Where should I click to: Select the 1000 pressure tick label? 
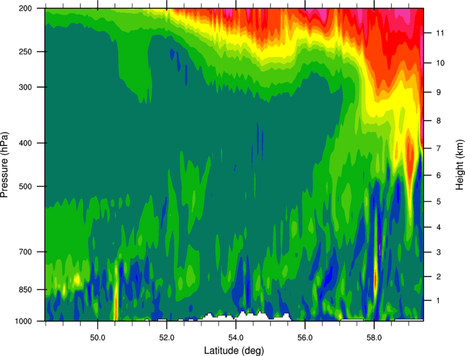point(23,321)
